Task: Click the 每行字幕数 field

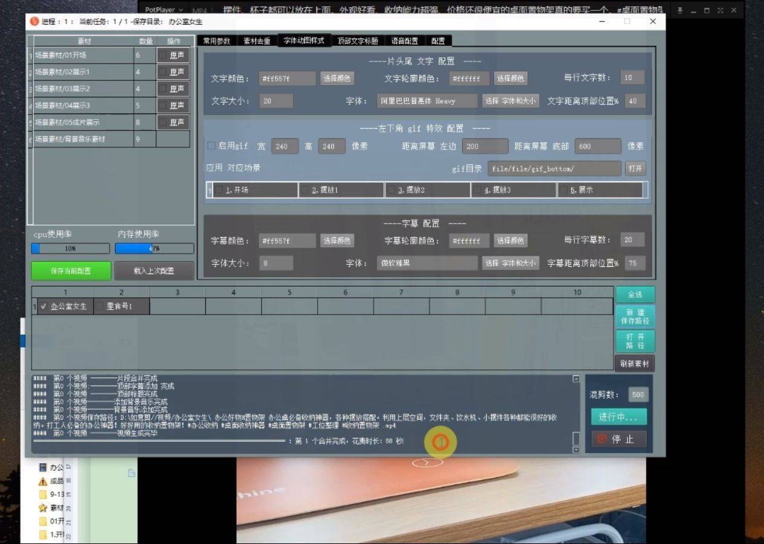Action: [x=632, y=240]
